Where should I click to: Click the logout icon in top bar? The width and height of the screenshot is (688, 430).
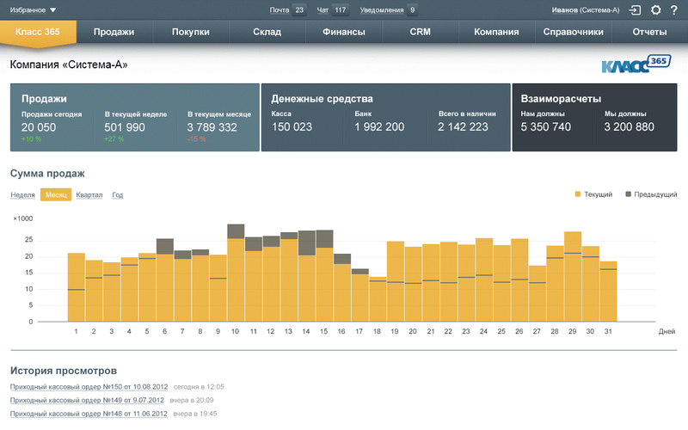(636, 10)
